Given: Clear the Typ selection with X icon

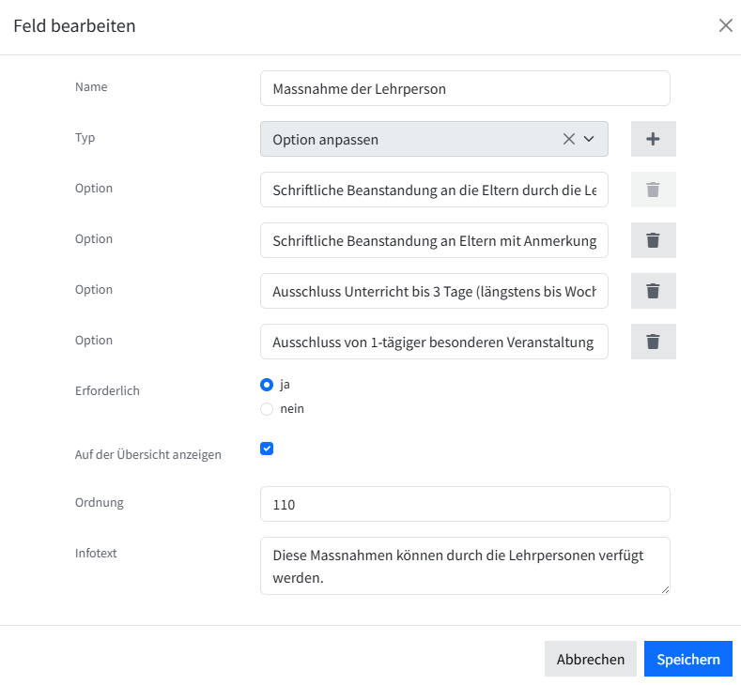Looking at the screenshot, I should tap(569, 139).
